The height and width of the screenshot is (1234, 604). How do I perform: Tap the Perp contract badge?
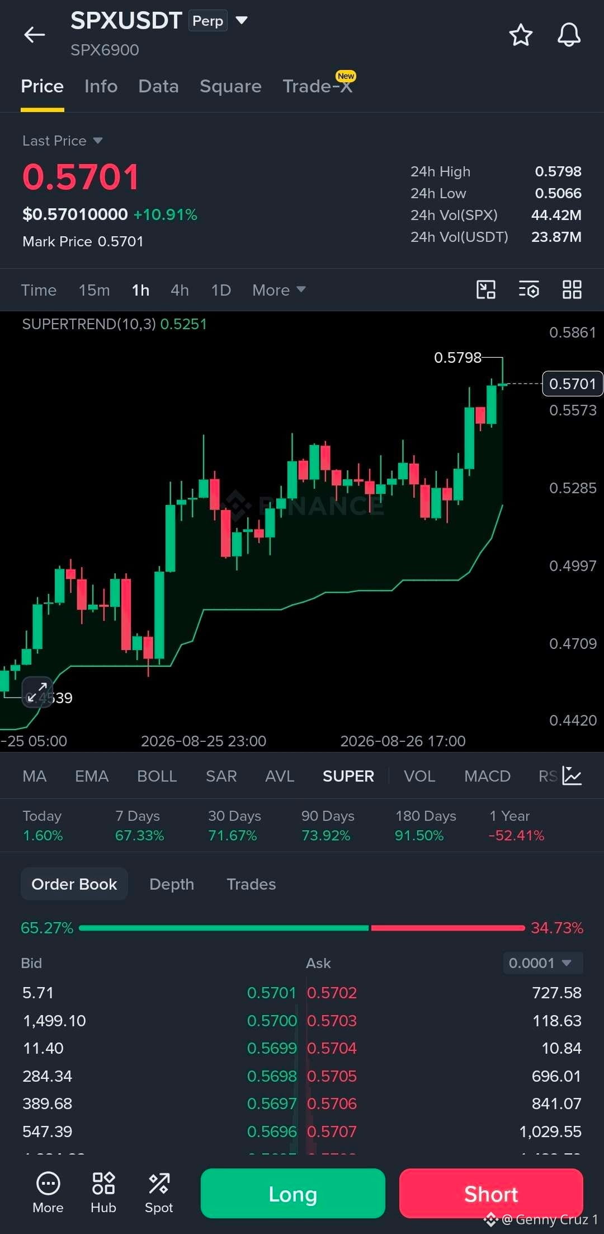pyautogui.click(x=208, y=21)
